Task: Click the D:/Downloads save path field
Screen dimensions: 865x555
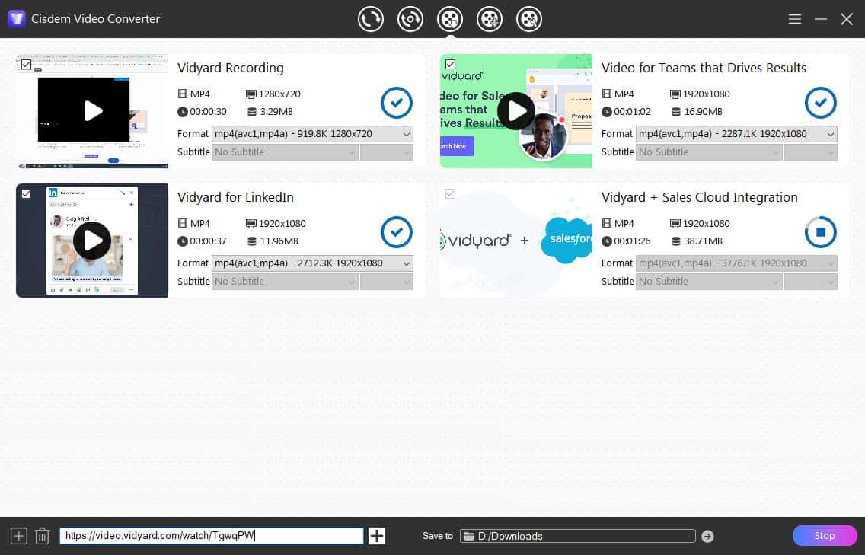Action: pos(578,536)
